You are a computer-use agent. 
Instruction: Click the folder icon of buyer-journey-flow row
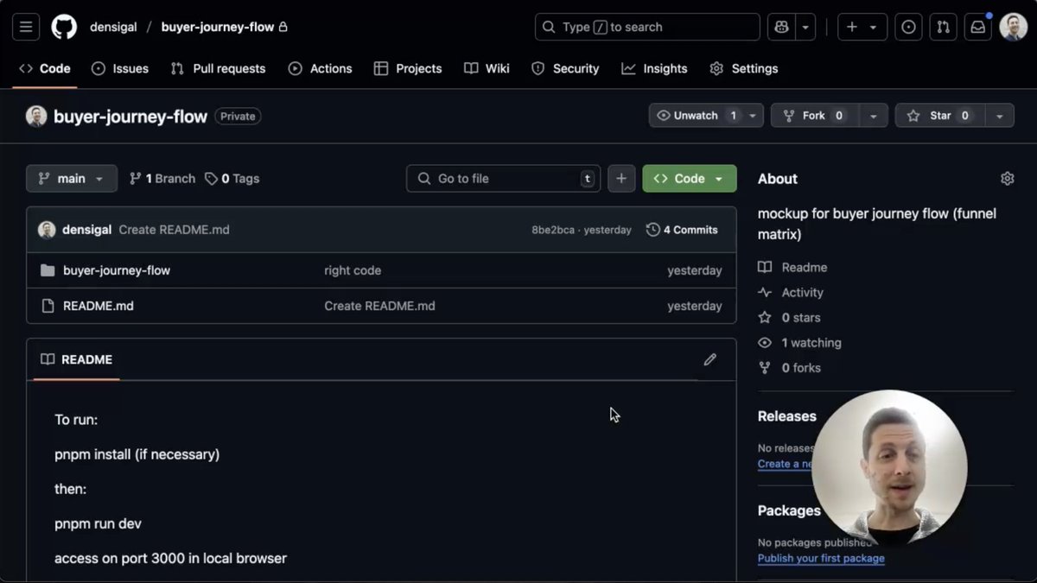[48, 270]
